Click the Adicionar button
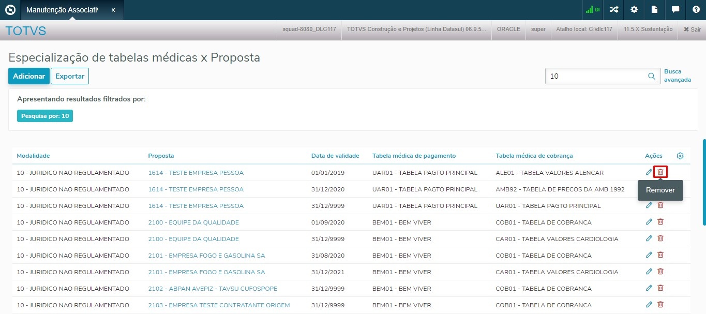 pyautogui.click(x=29, y=76)
